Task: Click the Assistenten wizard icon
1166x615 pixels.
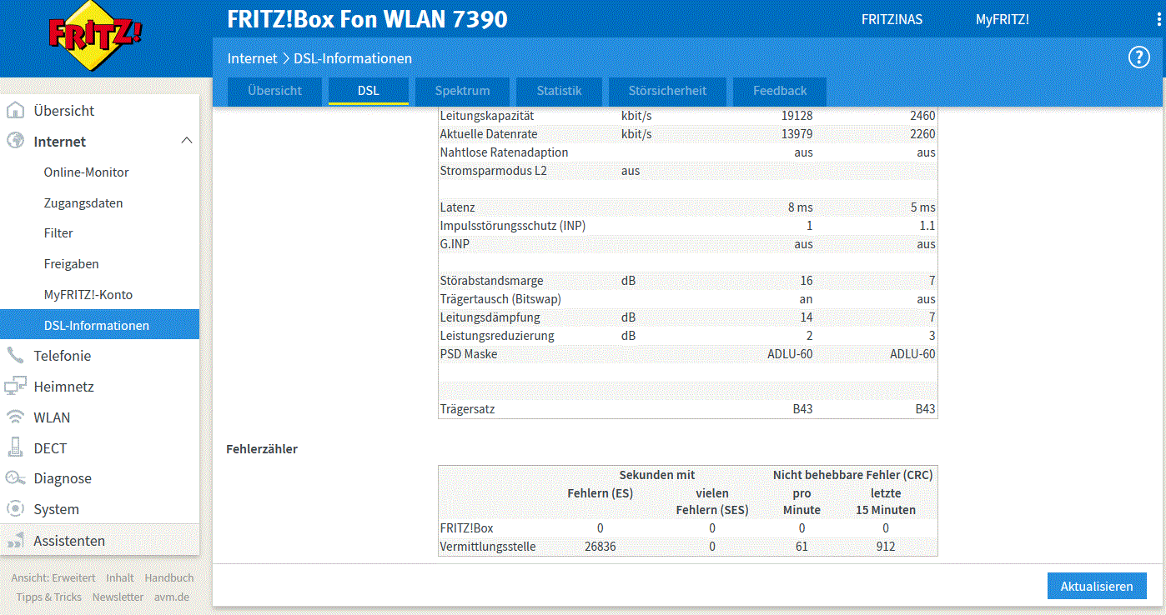Action: 15,540
